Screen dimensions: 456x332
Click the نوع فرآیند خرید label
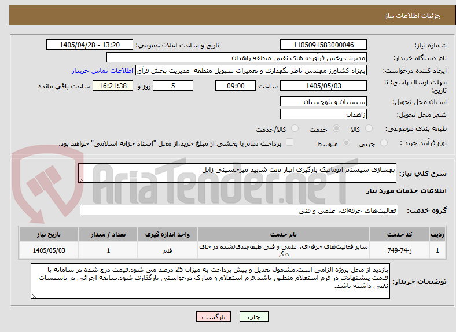point(423,143)
